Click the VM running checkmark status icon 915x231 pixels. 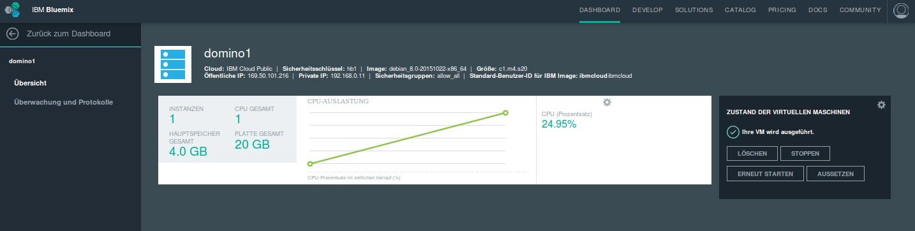[x=733, y=131]
